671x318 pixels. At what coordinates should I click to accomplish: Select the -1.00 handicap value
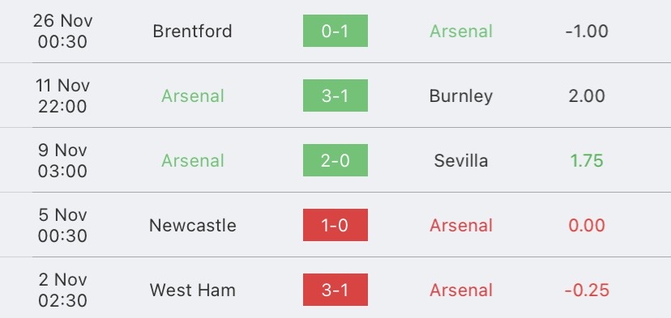587,32
